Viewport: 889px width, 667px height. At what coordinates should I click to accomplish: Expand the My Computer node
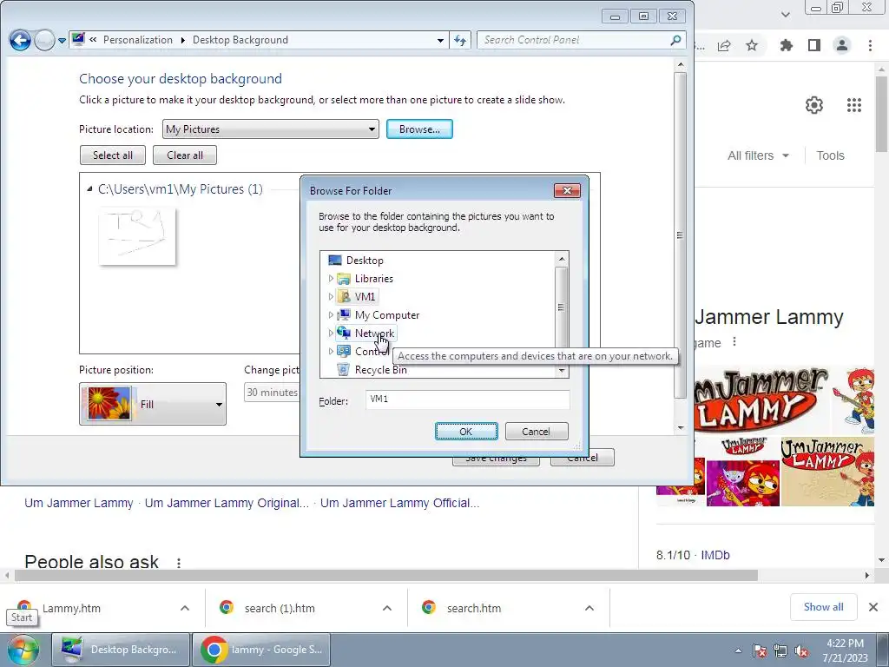pyautogui.click(x=331, y=314)
